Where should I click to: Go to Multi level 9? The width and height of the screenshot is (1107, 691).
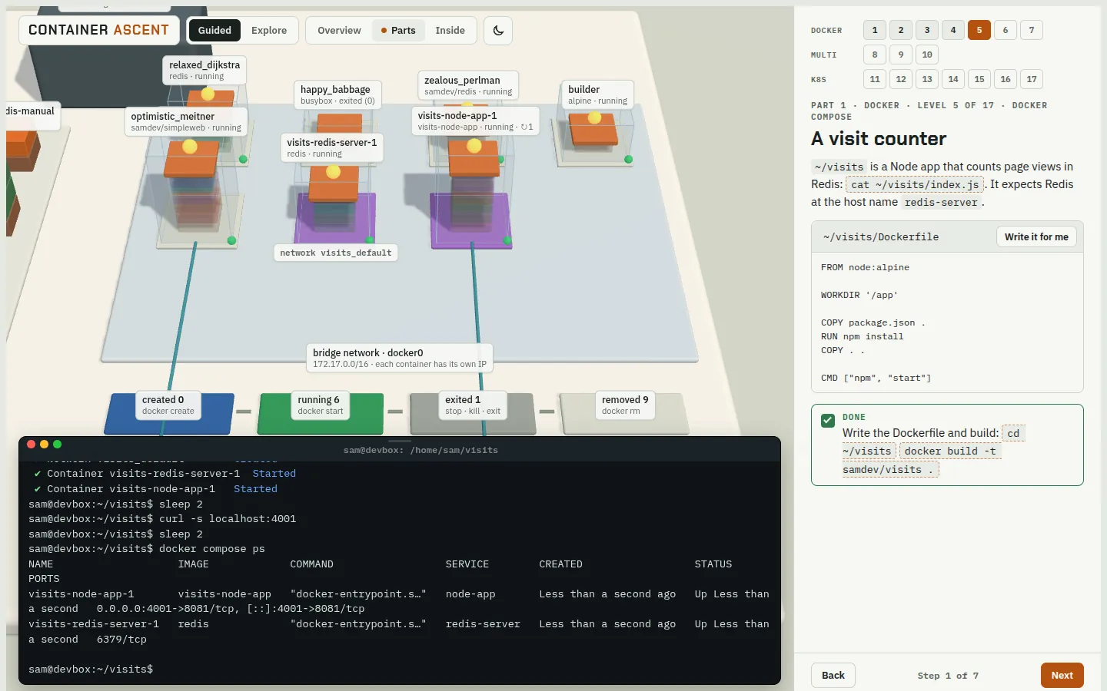[901, 55]
